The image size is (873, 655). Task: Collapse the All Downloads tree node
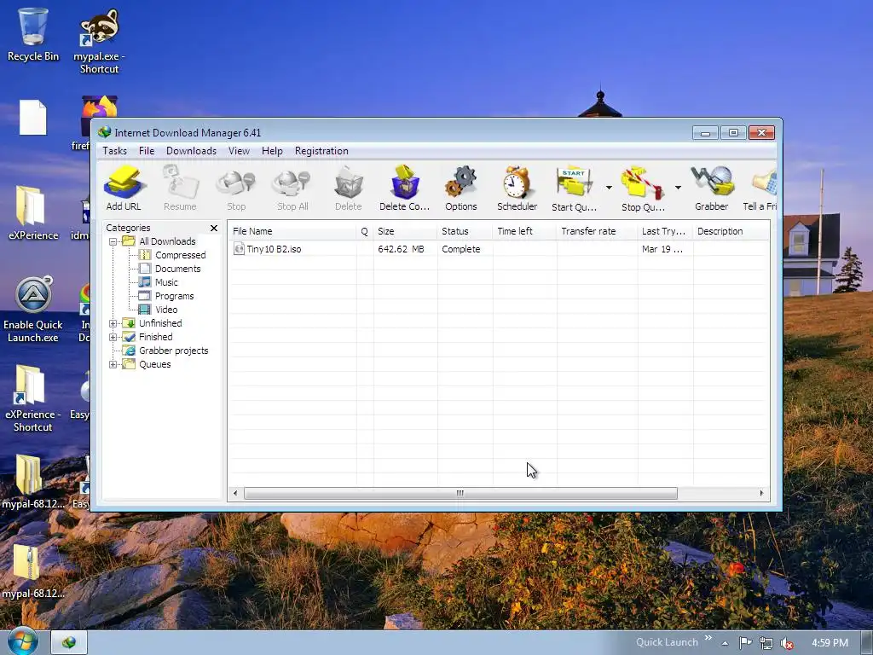point(113,241)
